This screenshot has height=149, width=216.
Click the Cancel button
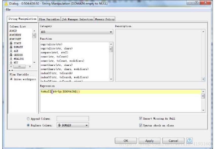pos(173,141)
